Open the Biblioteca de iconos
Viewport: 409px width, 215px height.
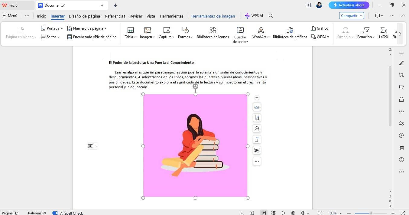click(213, 33)
